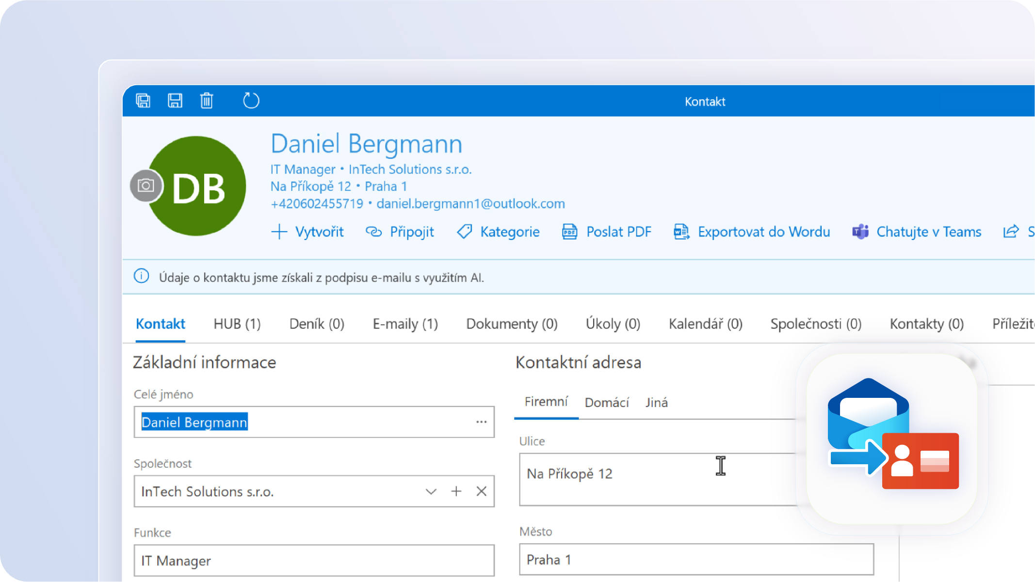1035x582 pixels.
Task: Open the Úkoly (0) tab
Action: pos(613,324)
